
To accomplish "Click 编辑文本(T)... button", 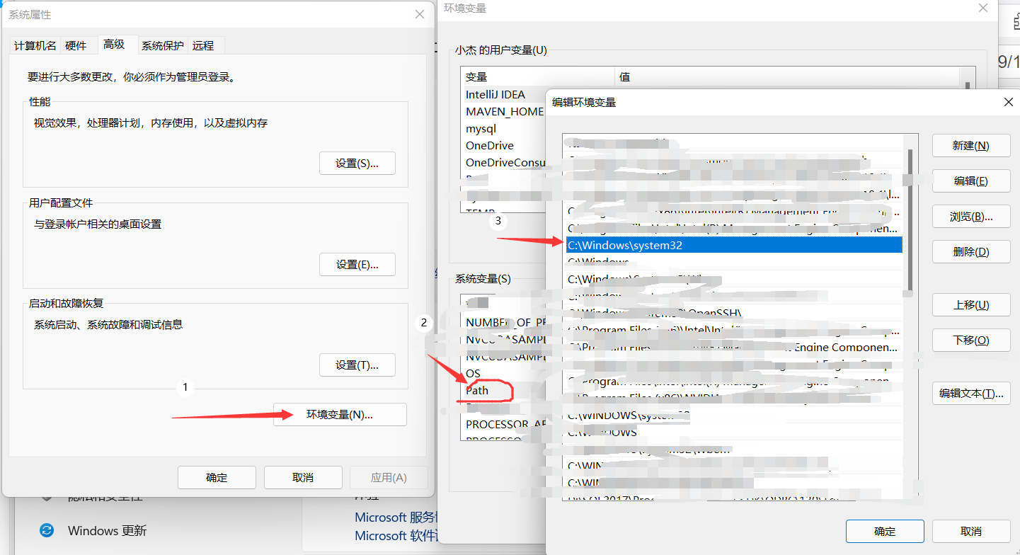I will pos(971,393).
